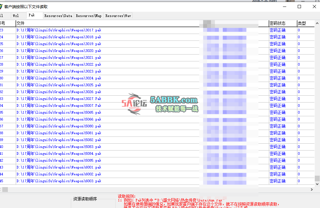Screen dimensions: 320x208
Task: Open the Resources\Map tab
Action: (89, 16)
